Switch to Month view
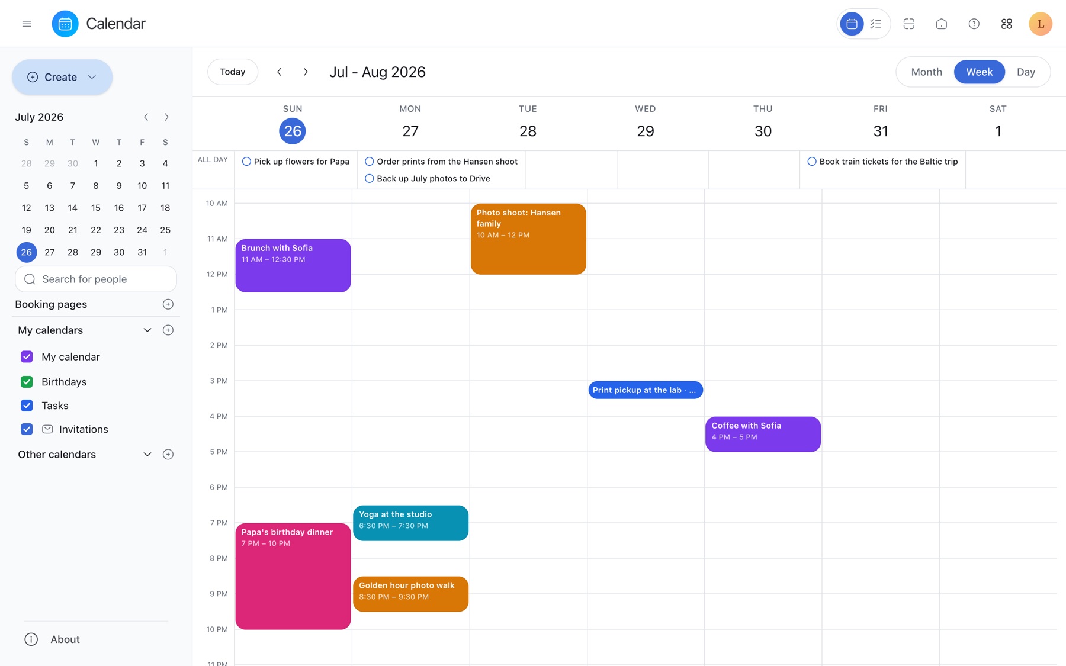Viewport: 1066px width, 666px height. (926, 72)
